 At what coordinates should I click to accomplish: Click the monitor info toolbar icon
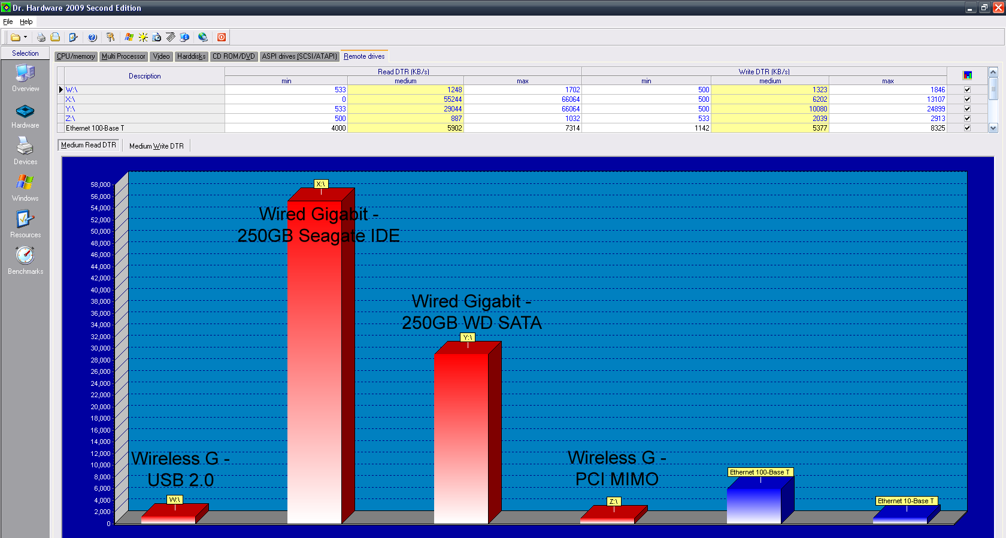[184, 37]
